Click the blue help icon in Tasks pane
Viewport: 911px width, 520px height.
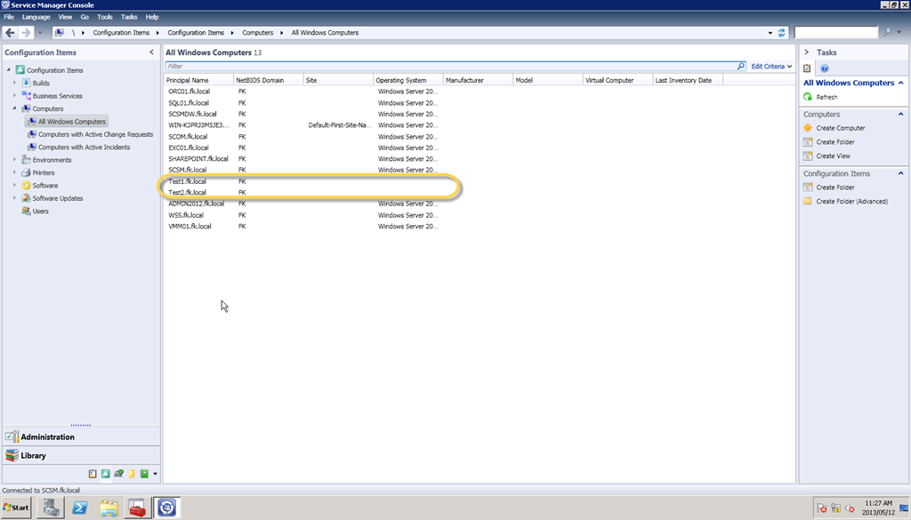[x=825, y=68]
